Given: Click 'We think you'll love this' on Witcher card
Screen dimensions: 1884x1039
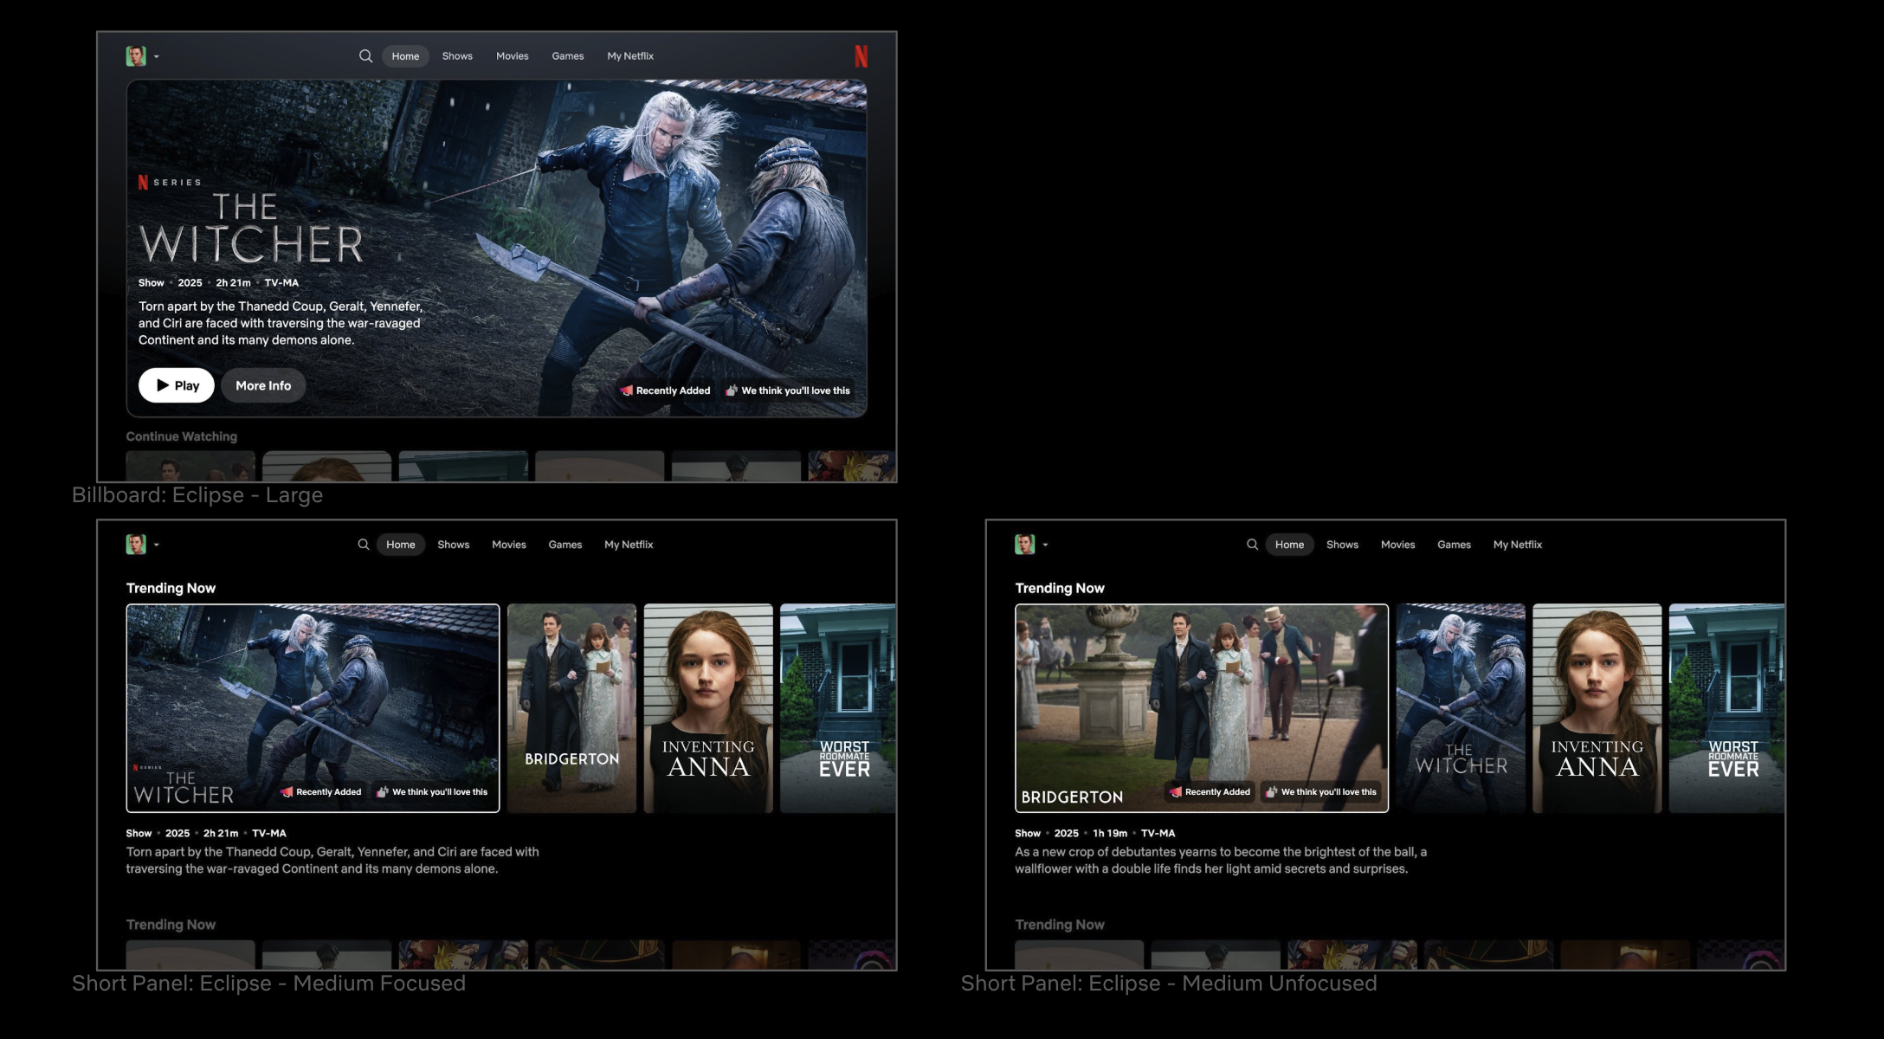Looking at the screenshot, I should (432, 792).
